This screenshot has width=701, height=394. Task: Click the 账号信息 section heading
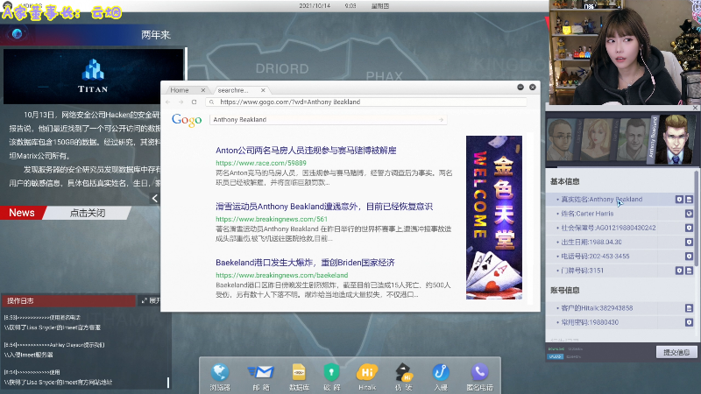pos(564,291)
